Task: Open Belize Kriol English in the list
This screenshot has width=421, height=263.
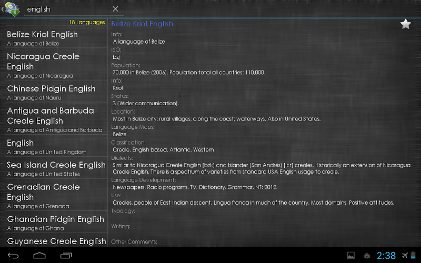Action: click(x=56, y=38)
